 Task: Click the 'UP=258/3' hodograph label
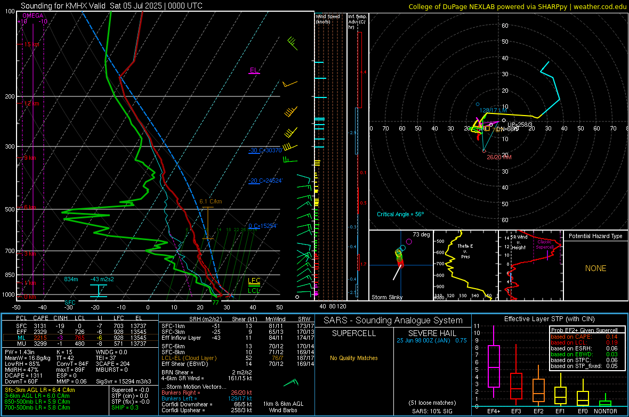[520, 125]
